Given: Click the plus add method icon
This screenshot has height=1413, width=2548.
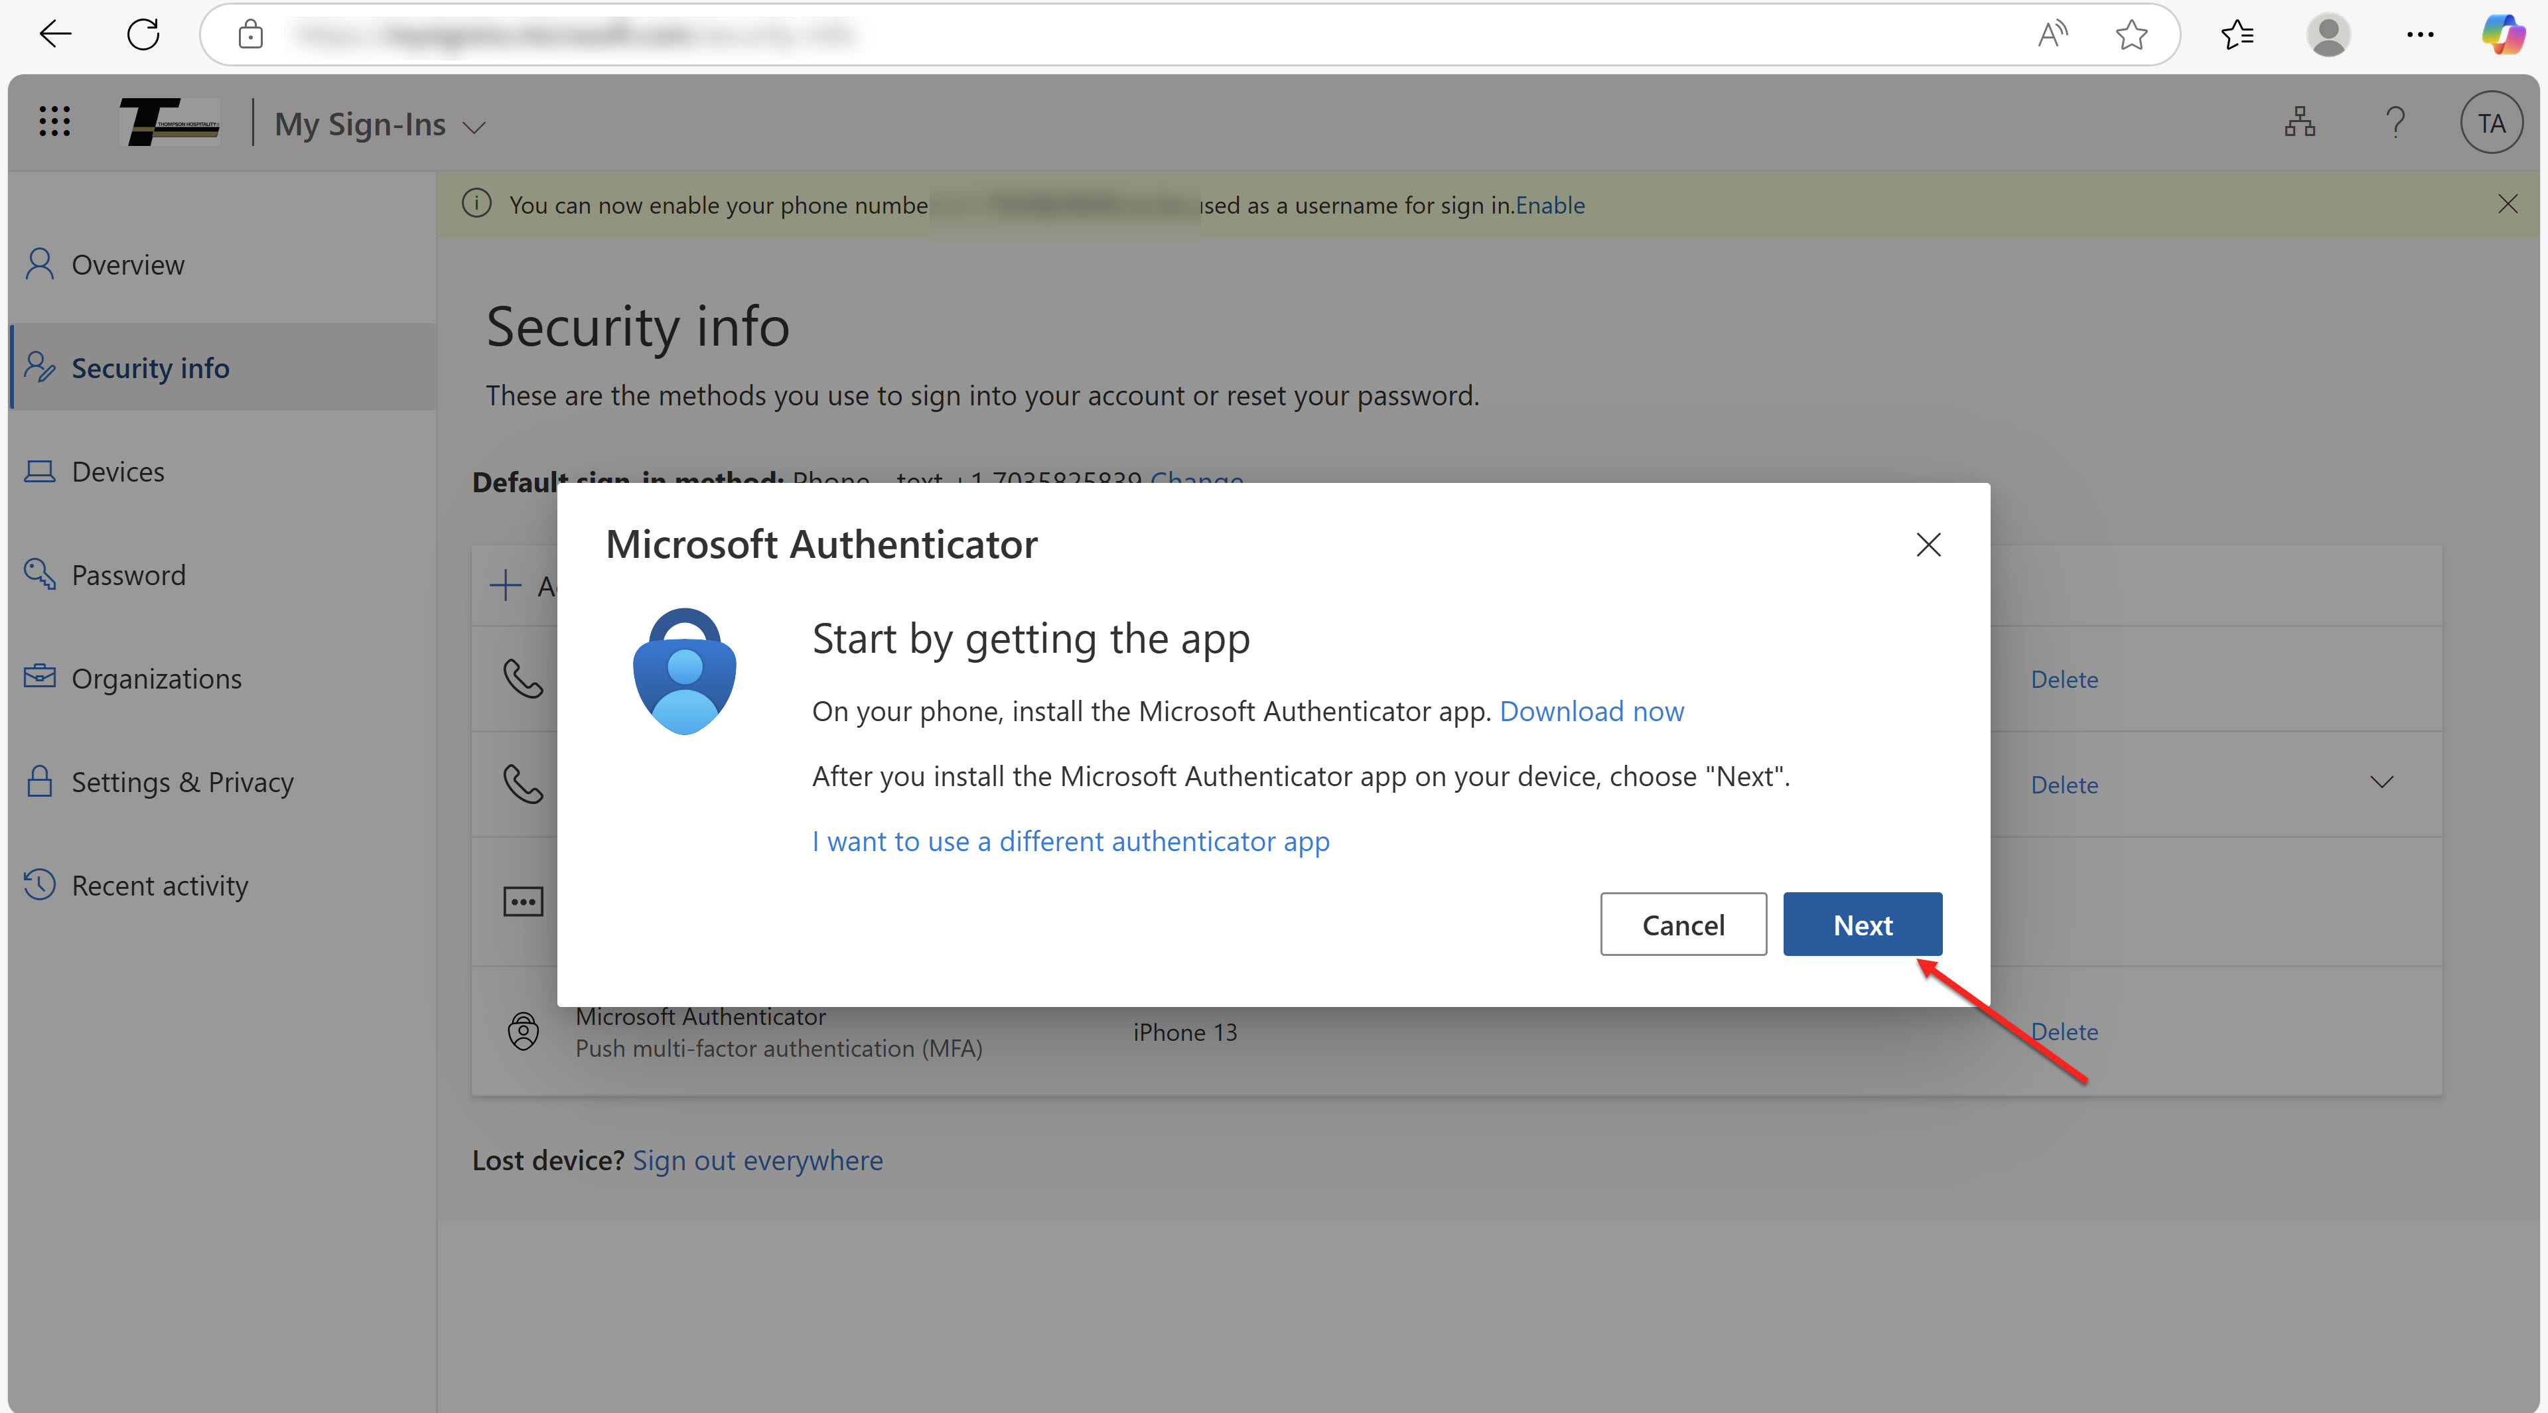Looking at the screenshot, I should click(504, 585).
